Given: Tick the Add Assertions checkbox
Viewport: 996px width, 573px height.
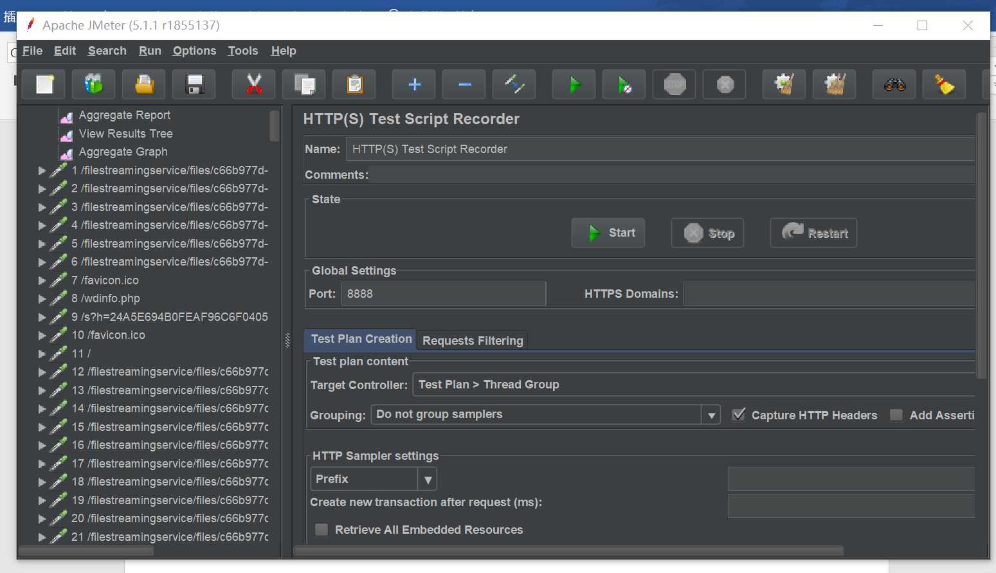Looking at the screenshot, I should tap(896, 415).
